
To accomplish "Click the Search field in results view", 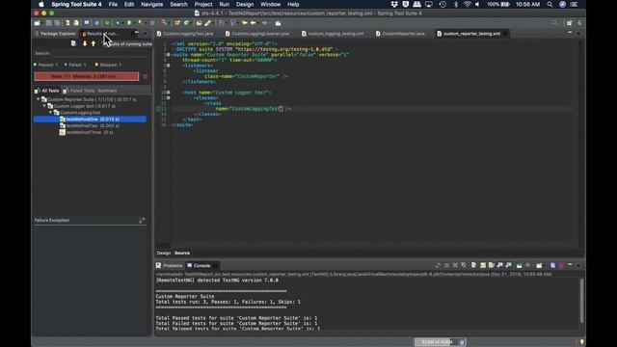I will (100, 54).
